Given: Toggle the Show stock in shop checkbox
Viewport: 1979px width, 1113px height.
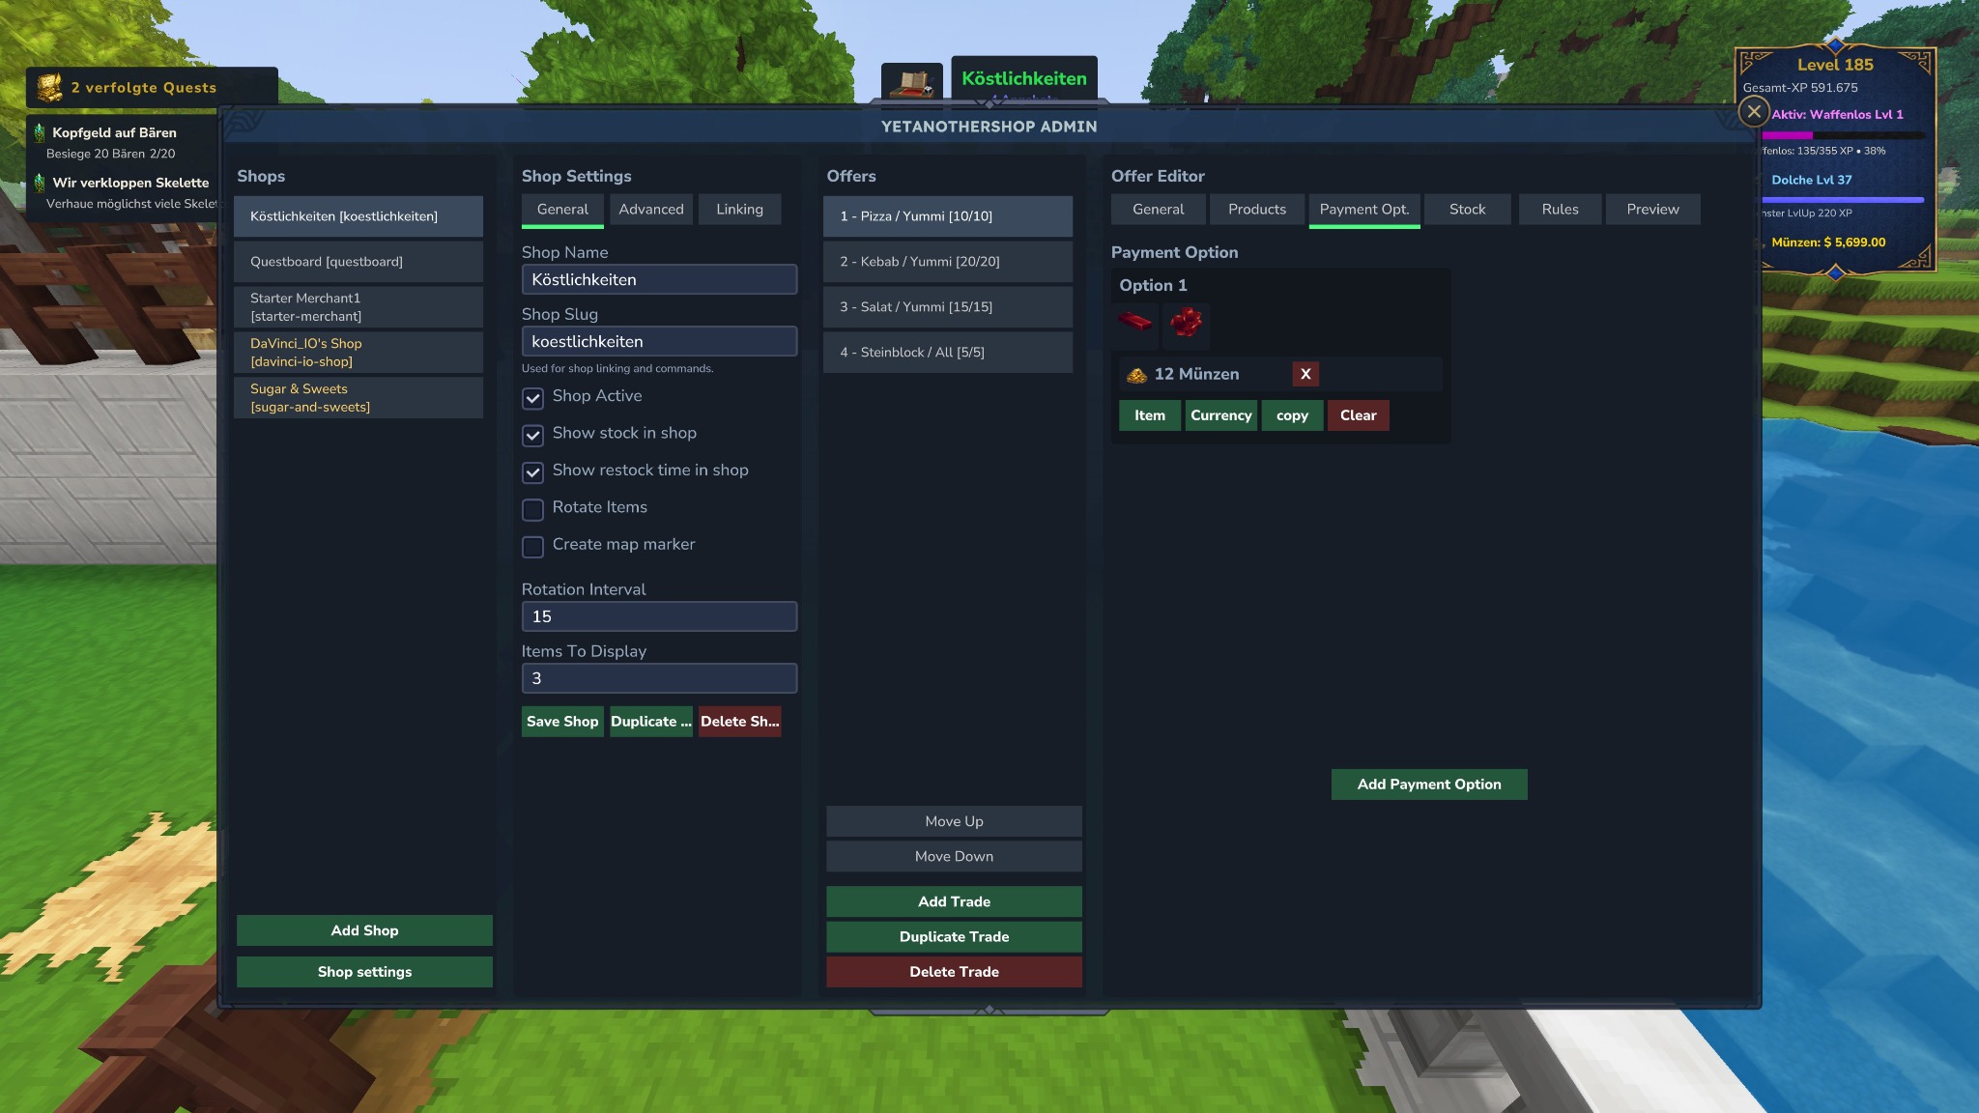Looking at the screenshot, I should click(532, 435).
